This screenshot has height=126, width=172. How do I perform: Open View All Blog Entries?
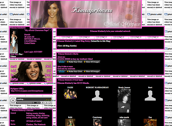tap(67, 46)
